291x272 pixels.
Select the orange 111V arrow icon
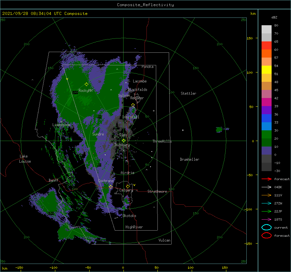click(266, 195)
